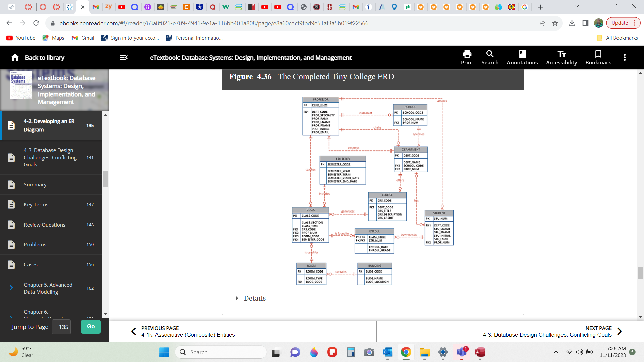Open the Key Terms section in the sidebar

[x=36, y=204]
